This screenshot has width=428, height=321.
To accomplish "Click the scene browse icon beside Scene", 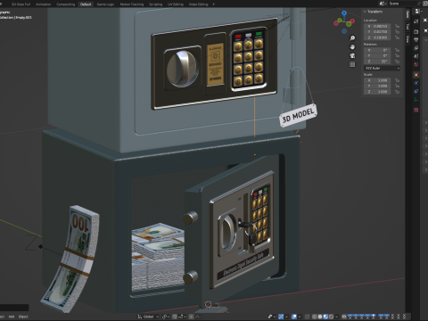I will (383, 4).
